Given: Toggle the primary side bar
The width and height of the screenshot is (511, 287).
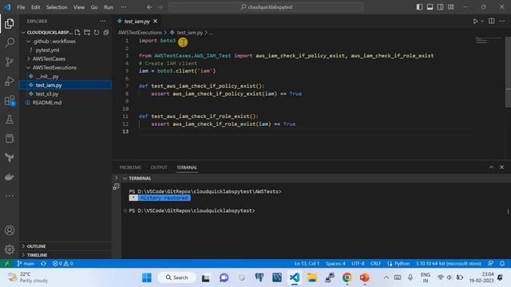Looking at the screenshot, I should pos(419,7).
